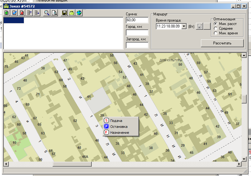
Task: Click the globe map icon
Action: [79, 13]
